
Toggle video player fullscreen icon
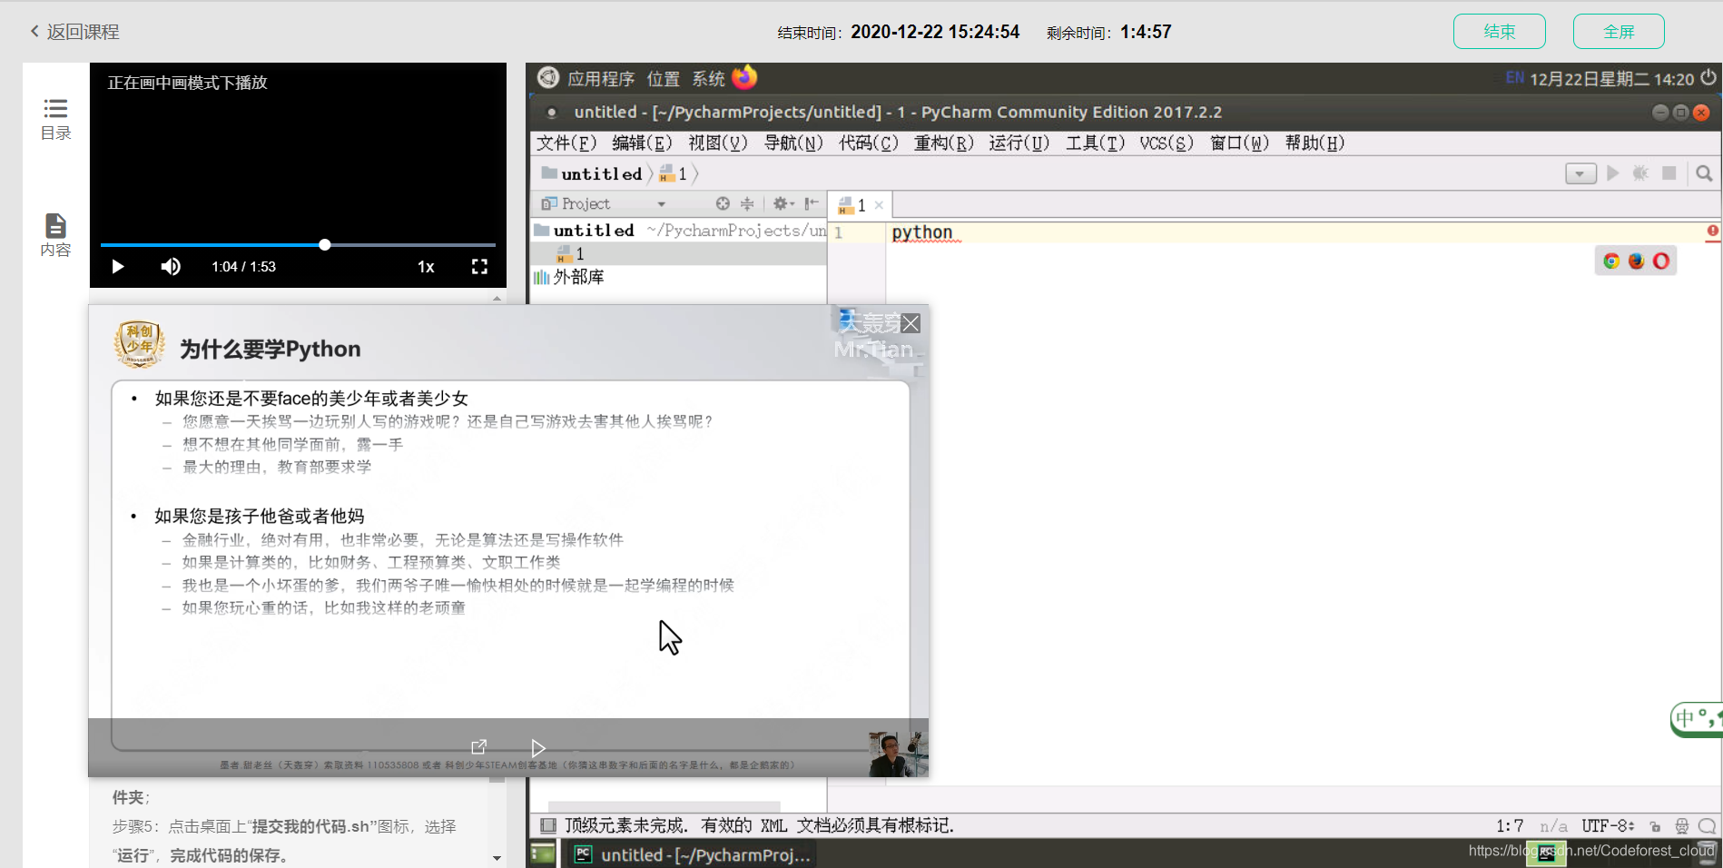point(479,267)
